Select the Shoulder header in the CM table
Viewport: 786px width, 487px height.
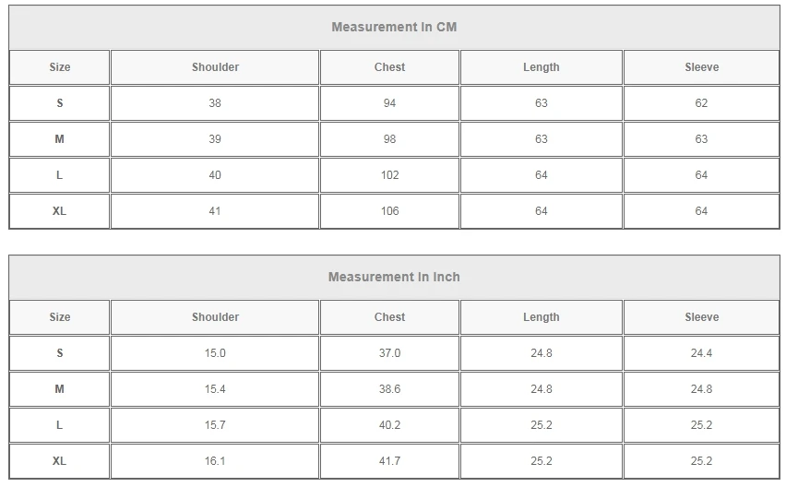click(215, 67)
